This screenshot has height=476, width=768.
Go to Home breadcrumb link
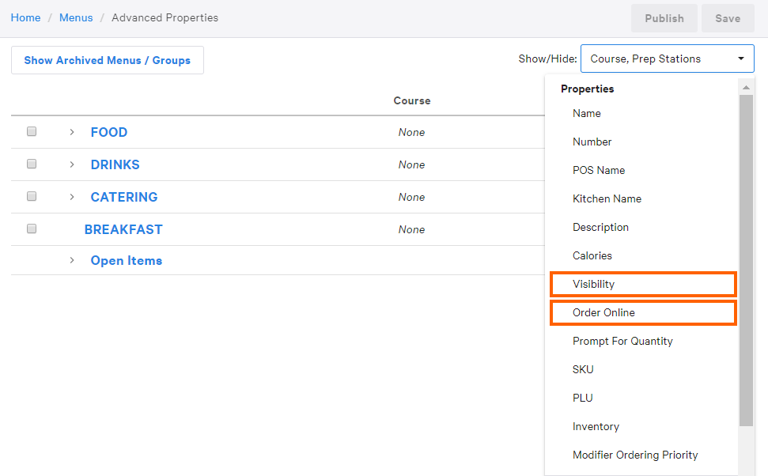tap(25, 17)
